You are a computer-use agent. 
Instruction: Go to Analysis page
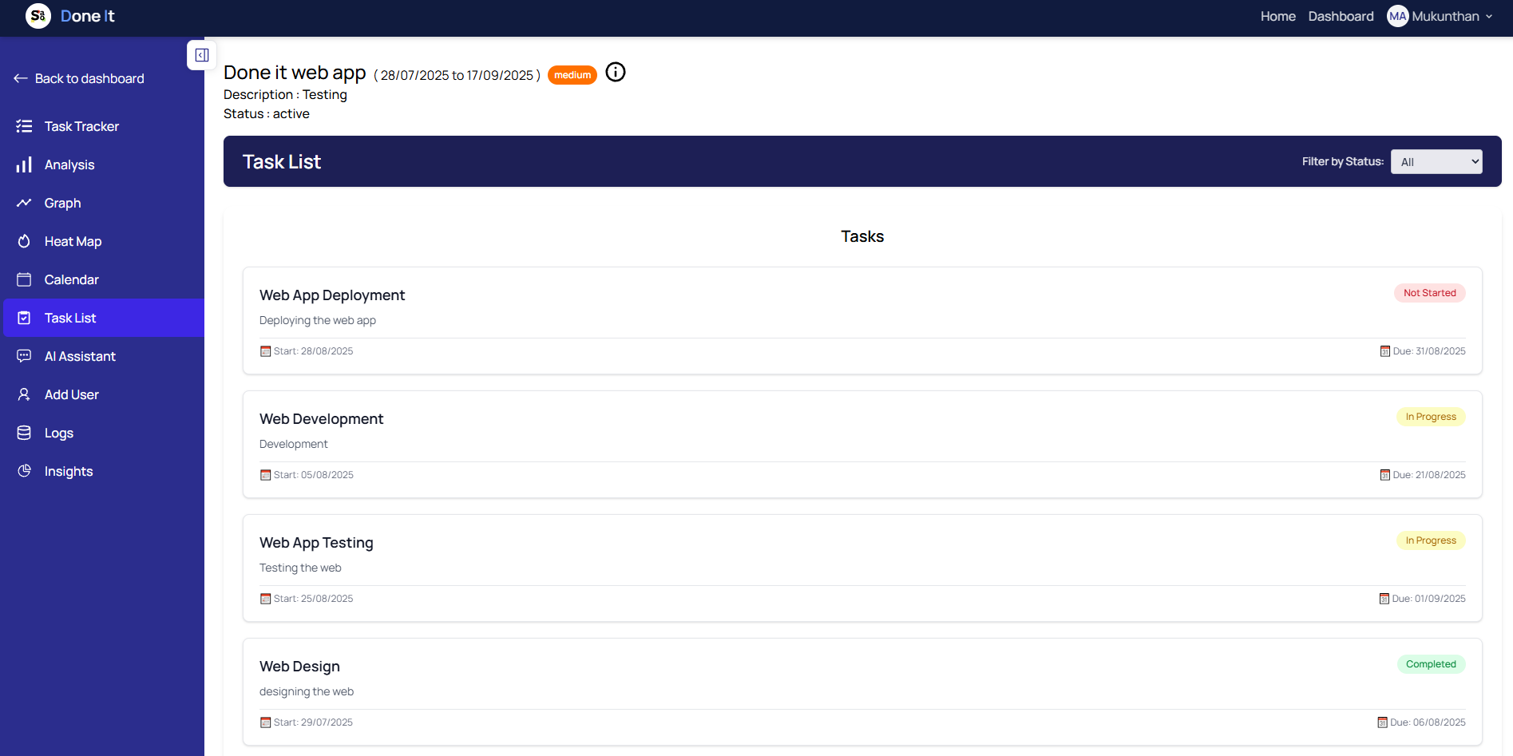[x=104, y=164]
